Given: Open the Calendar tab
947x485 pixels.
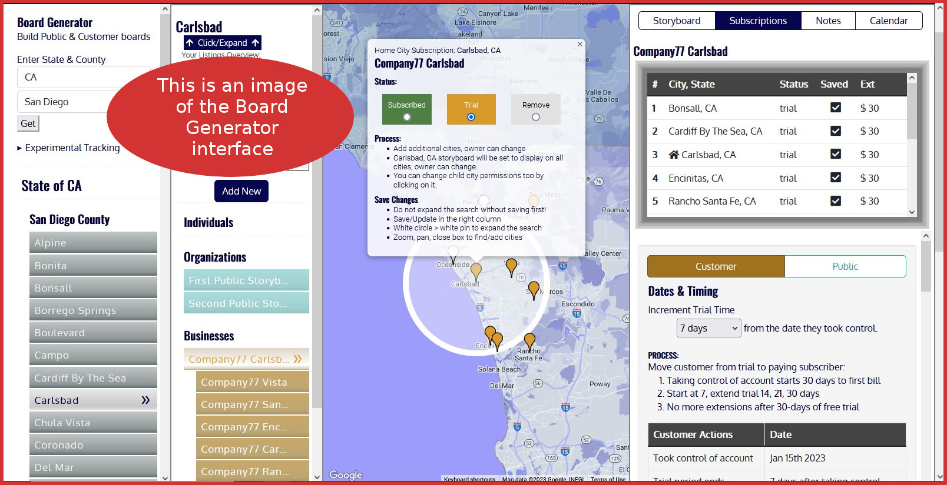Looking at the screenshot, I should 888,21.
